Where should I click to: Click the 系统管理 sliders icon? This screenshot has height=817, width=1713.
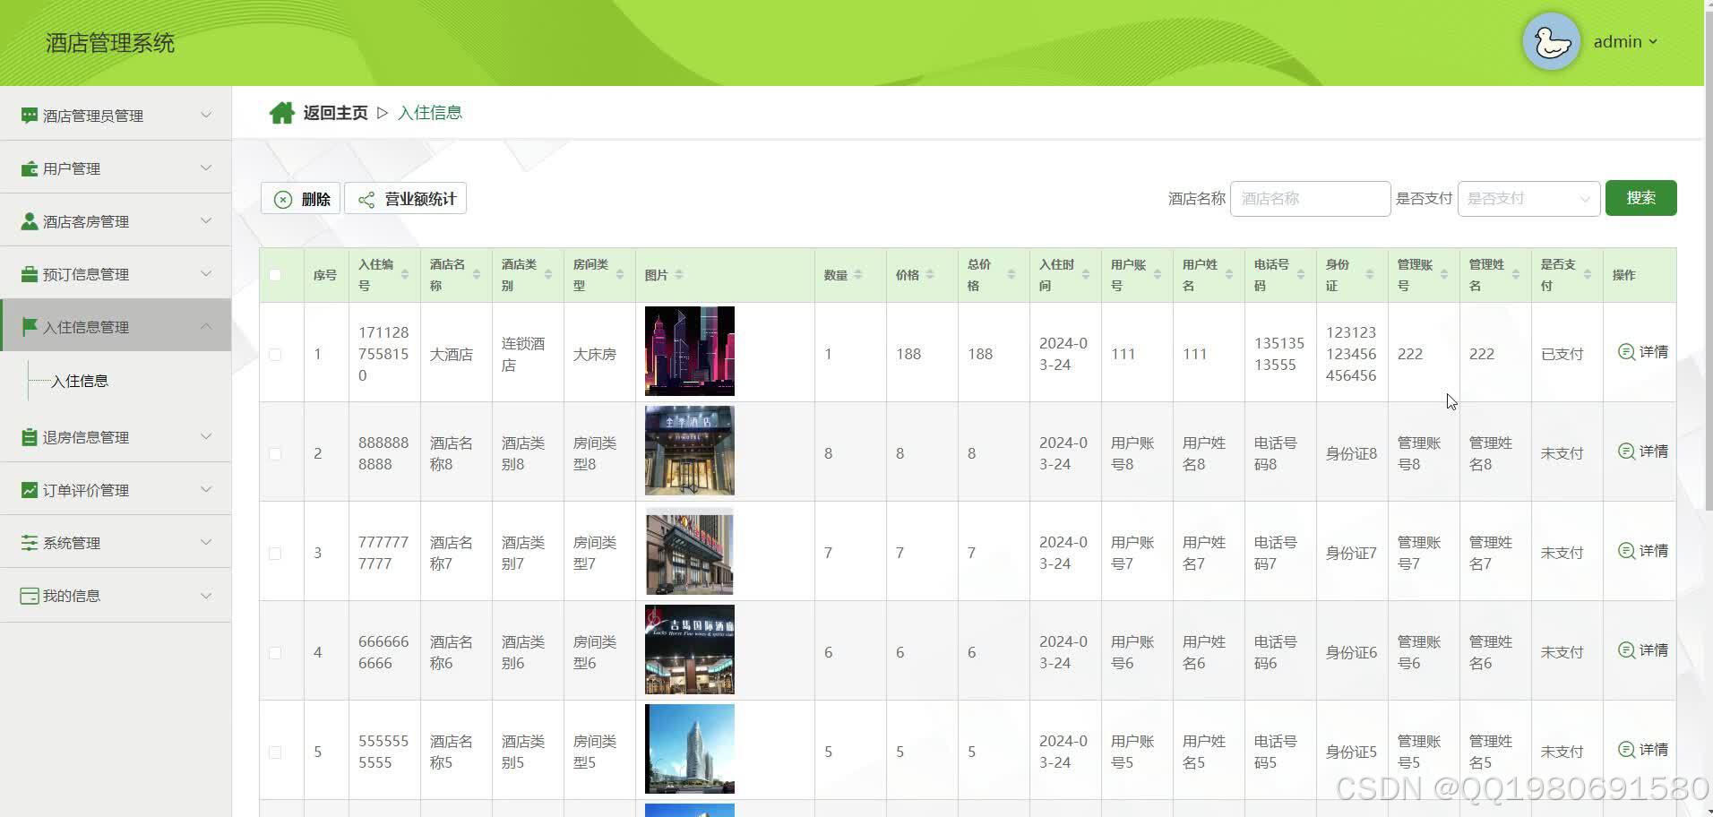[x=30, y=543]
